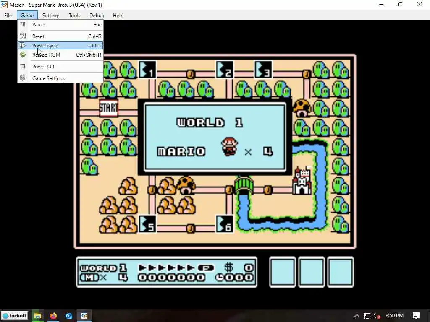Click the START tile on the map
The width and height of the screenshot is (430, 322).
click(109, 108)
